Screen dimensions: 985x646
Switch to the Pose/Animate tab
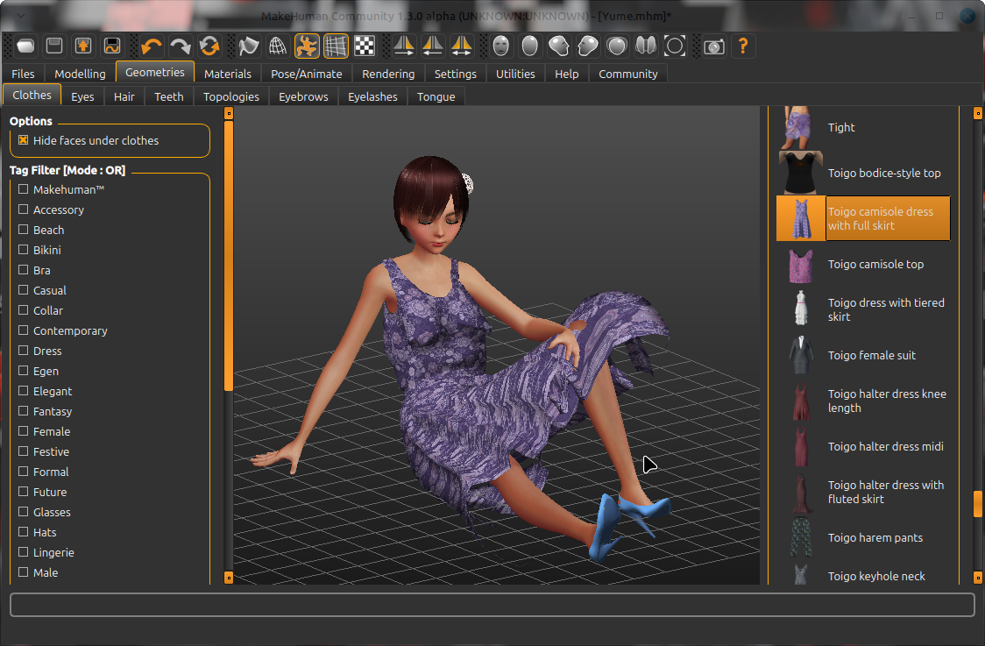click(x=306, y=74)
